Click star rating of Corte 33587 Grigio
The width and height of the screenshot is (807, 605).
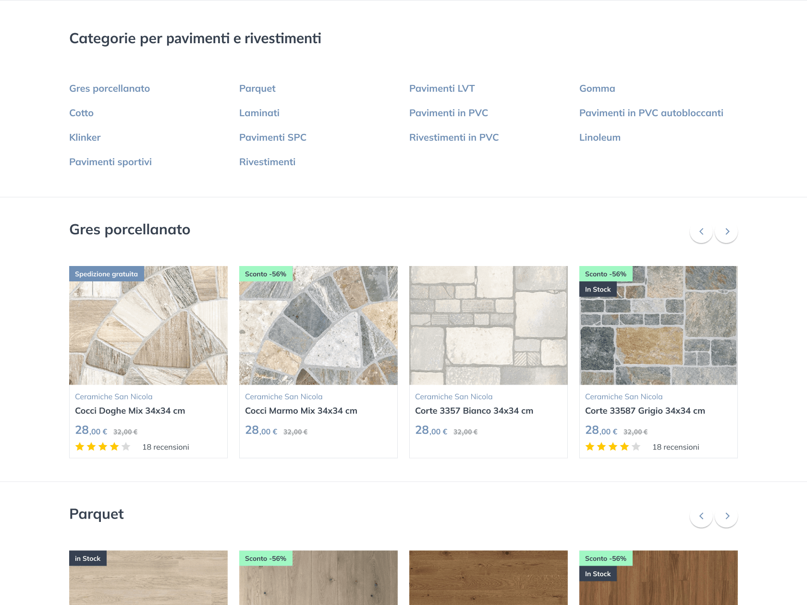point(613,447)
